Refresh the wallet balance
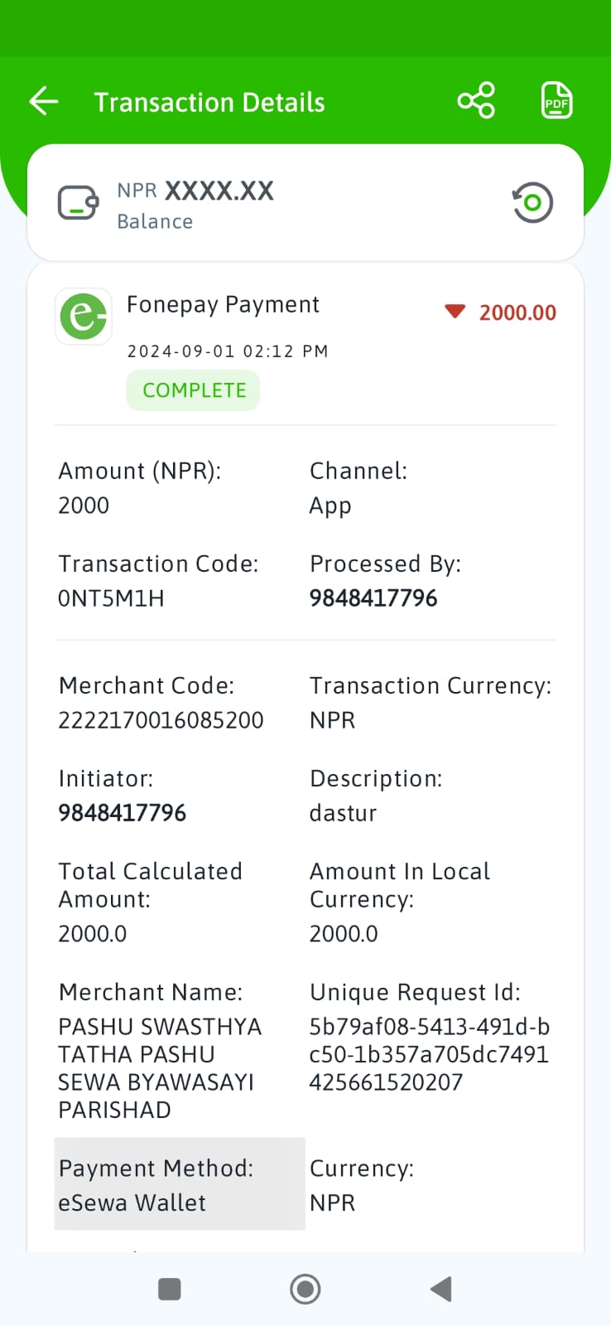Screen dimensions: 611x1326 coord(532,202)
